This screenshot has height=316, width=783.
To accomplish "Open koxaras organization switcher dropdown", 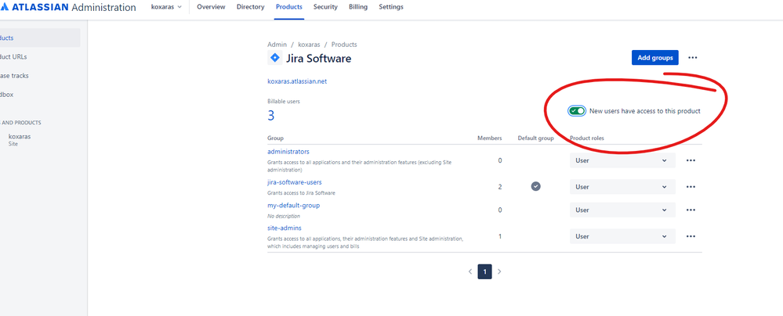I will [x=166, y=7].
